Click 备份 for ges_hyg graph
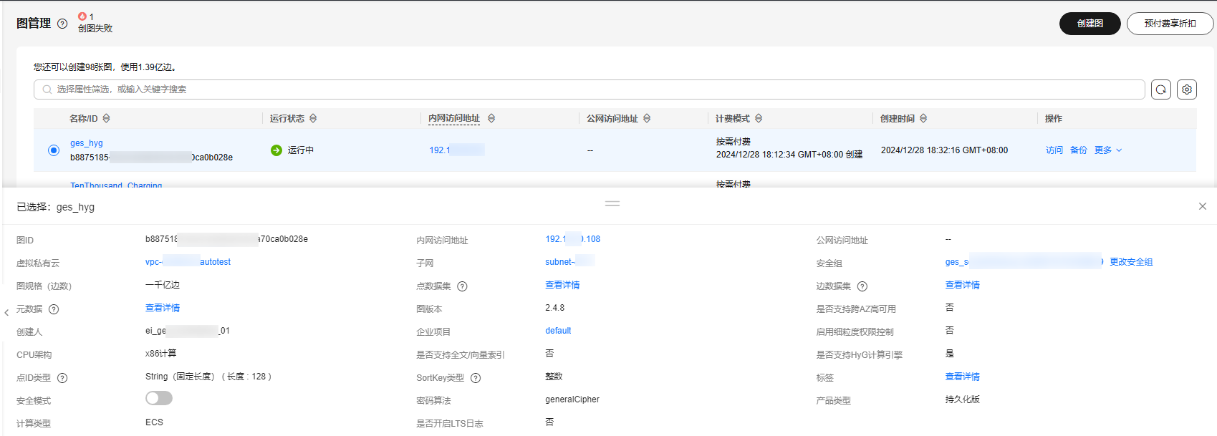 [1079, 150]
